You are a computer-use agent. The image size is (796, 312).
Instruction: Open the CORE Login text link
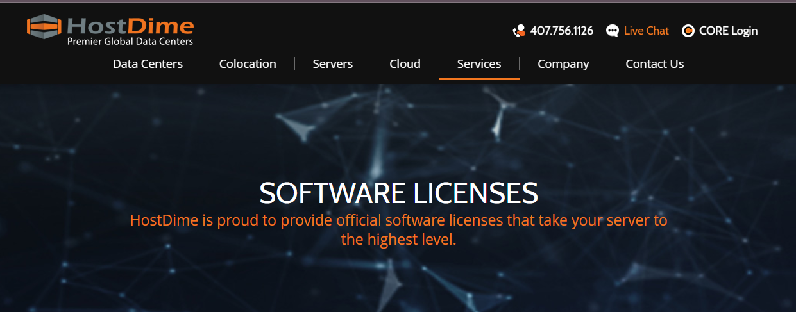click(728, 31)
